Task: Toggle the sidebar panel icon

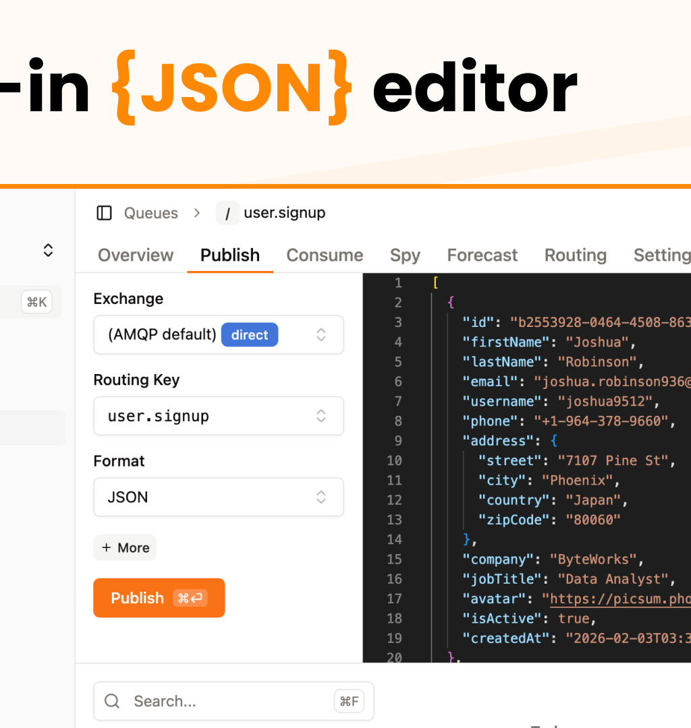Action: point(104,213)
